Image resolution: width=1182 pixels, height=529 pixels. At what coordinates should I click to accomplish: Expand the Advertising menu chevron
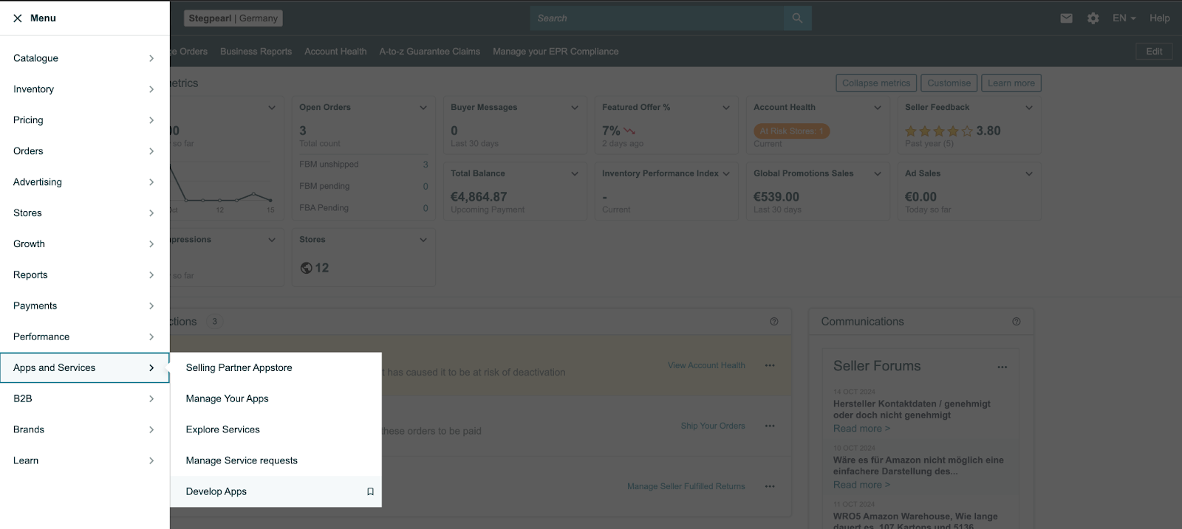tap(151, 182)
